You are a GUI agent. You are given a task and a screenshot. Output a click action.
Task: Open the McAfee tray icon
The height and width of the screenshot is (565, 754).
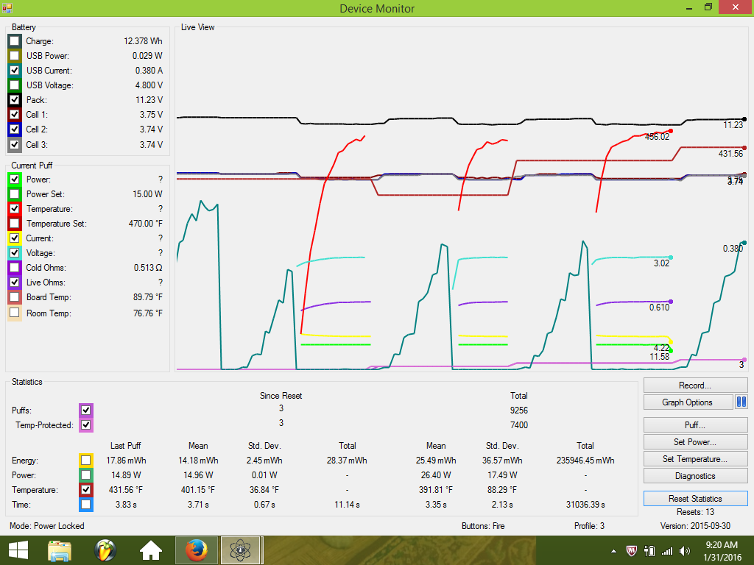coord(631,550)
